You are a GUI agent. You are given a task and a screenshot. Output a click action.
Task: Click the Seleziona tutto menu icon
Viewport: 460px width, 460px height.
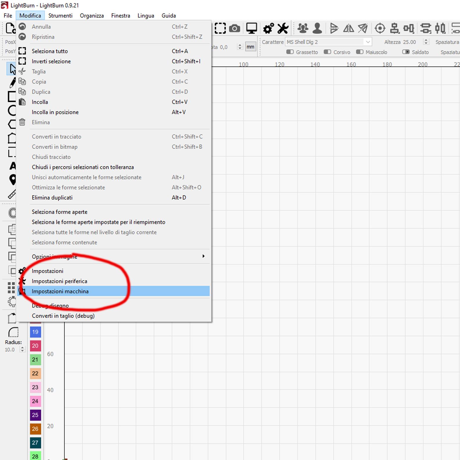22,51
